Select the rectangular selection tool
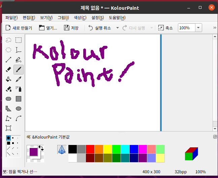 click(x=19, y=40)
